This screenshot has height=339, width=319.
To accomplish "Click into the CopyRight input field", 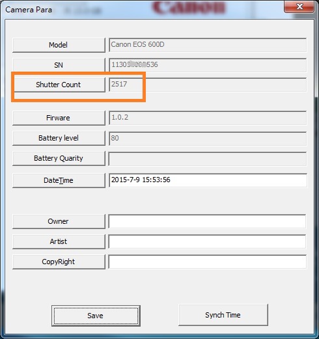I will [208, 262].
